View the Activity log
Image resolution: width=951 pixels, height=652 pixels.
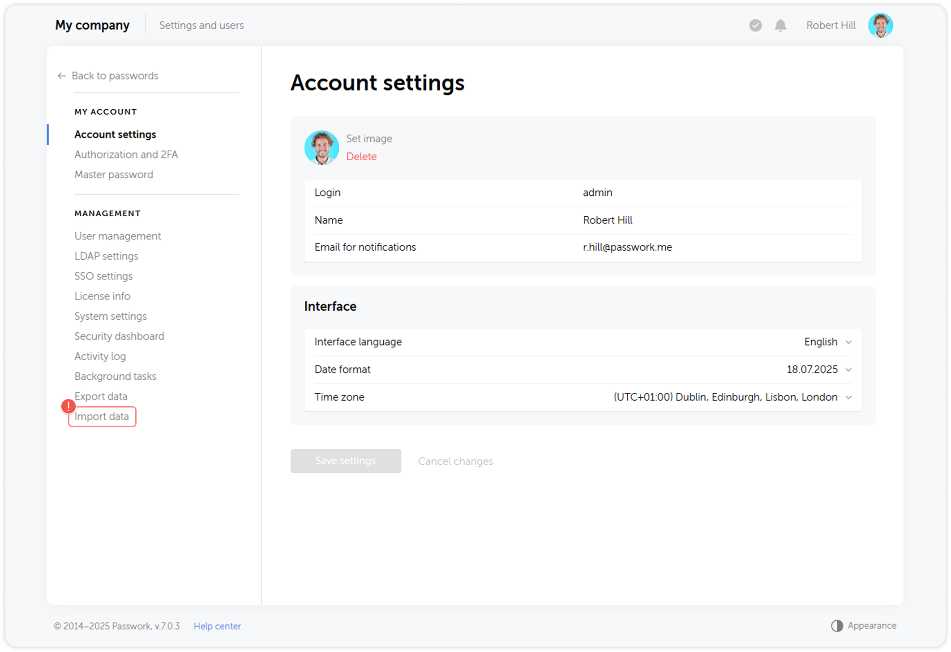click(x=100, y=356)
